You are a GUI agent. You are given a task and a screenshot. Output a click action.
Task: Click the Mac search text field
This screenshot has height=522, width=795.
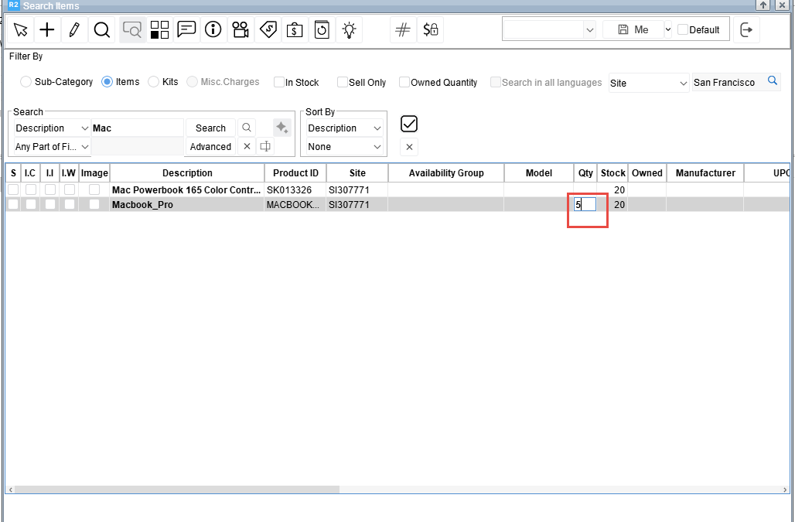137,128
